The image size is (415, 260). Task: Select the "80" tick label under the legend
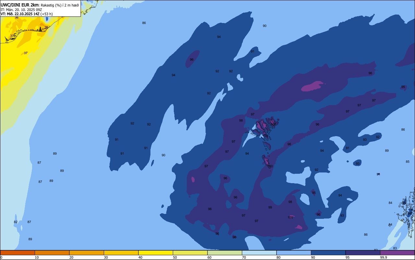pos(279,257)
